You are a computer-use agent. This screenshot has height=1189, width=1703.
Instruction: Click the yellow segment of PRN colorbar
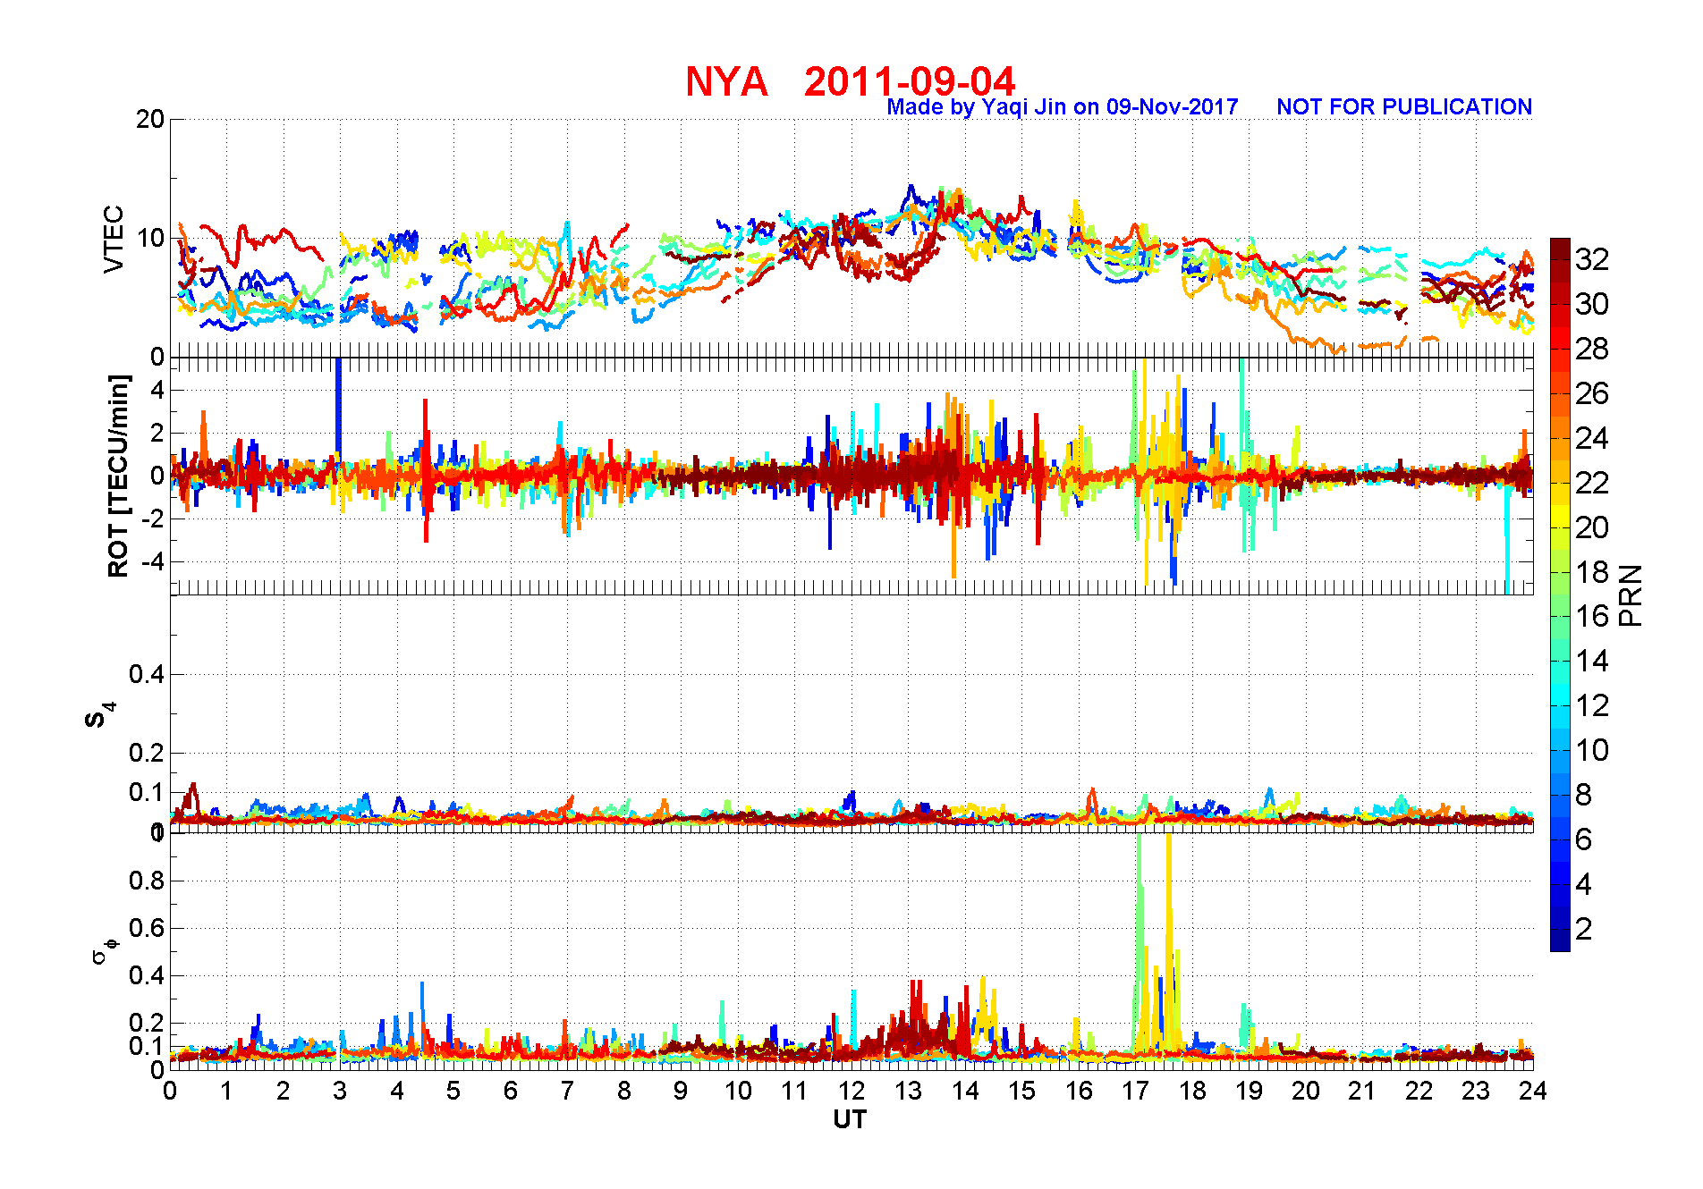coord(1560,516)
